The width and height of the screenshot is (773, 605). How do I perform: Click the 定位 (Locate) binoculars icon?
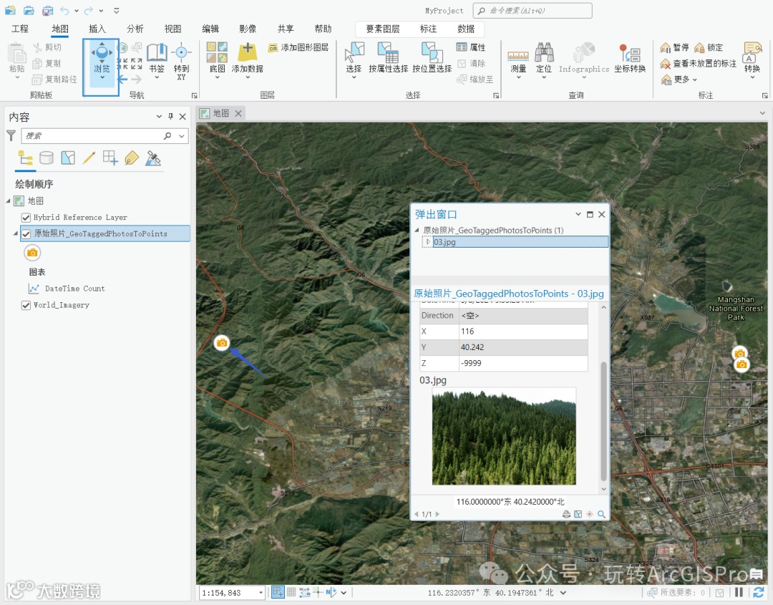pyautogui.click(x=544, y=53)
